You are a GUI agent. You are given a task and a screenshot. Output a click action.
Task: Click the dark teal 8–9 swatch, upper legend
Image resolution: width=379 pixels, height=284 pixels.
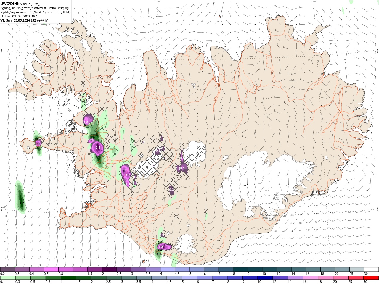point(240,270)
